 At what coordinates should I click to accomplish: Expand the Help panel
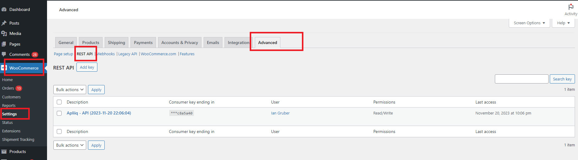(563, 23)
